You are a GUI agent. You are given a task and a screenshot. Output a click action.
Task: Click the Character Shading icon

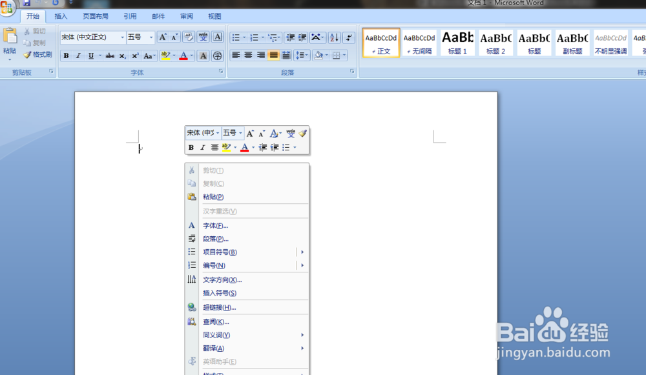pyautogui.click(x=203, y=56)
